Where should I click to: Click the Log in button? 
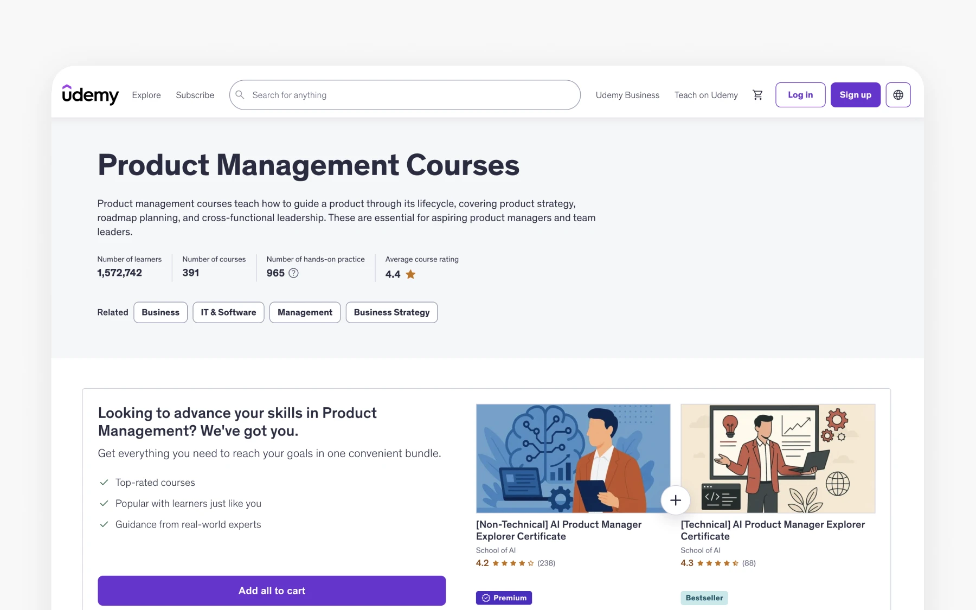[800, 95]
